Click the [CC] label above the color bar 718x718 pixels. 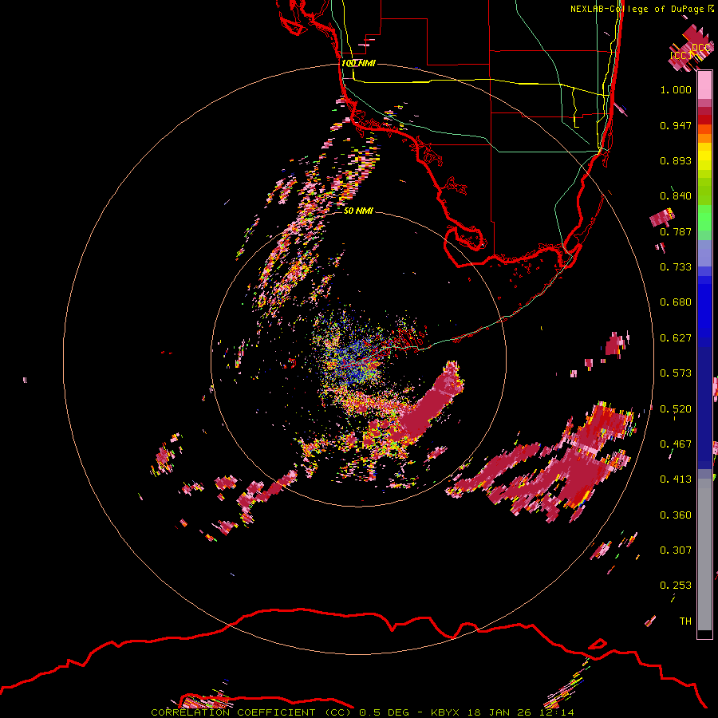[x=681, y=56]
